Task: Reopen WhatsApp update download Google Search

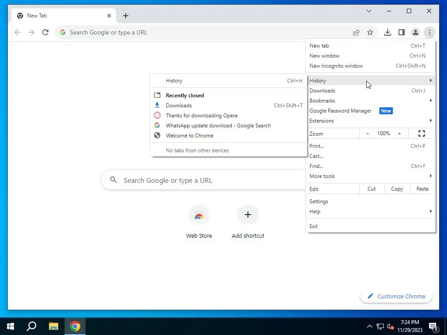Action: (229, 125)
